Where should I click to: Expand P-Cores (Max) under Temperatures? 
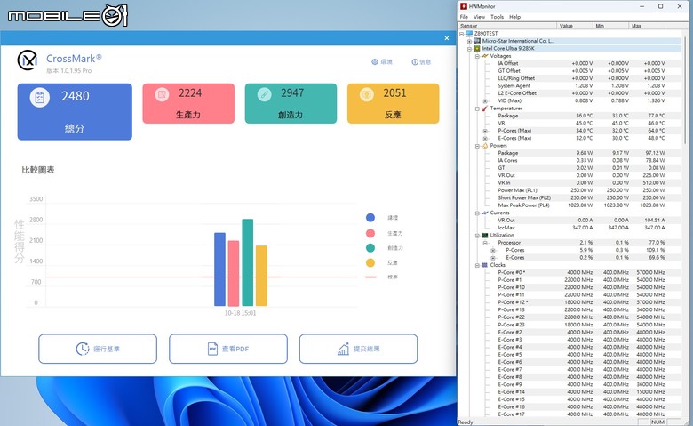[485, 131]
